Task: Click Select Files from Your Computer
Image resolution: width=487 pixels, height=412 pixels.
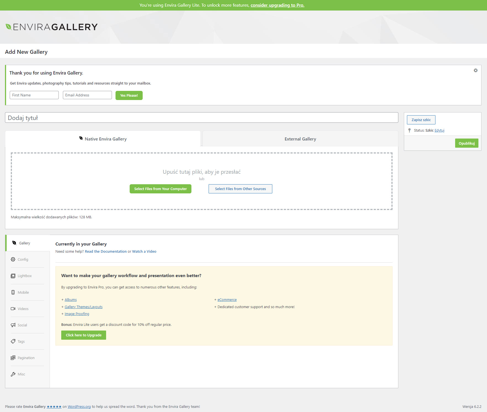Action: coord(160,189)
